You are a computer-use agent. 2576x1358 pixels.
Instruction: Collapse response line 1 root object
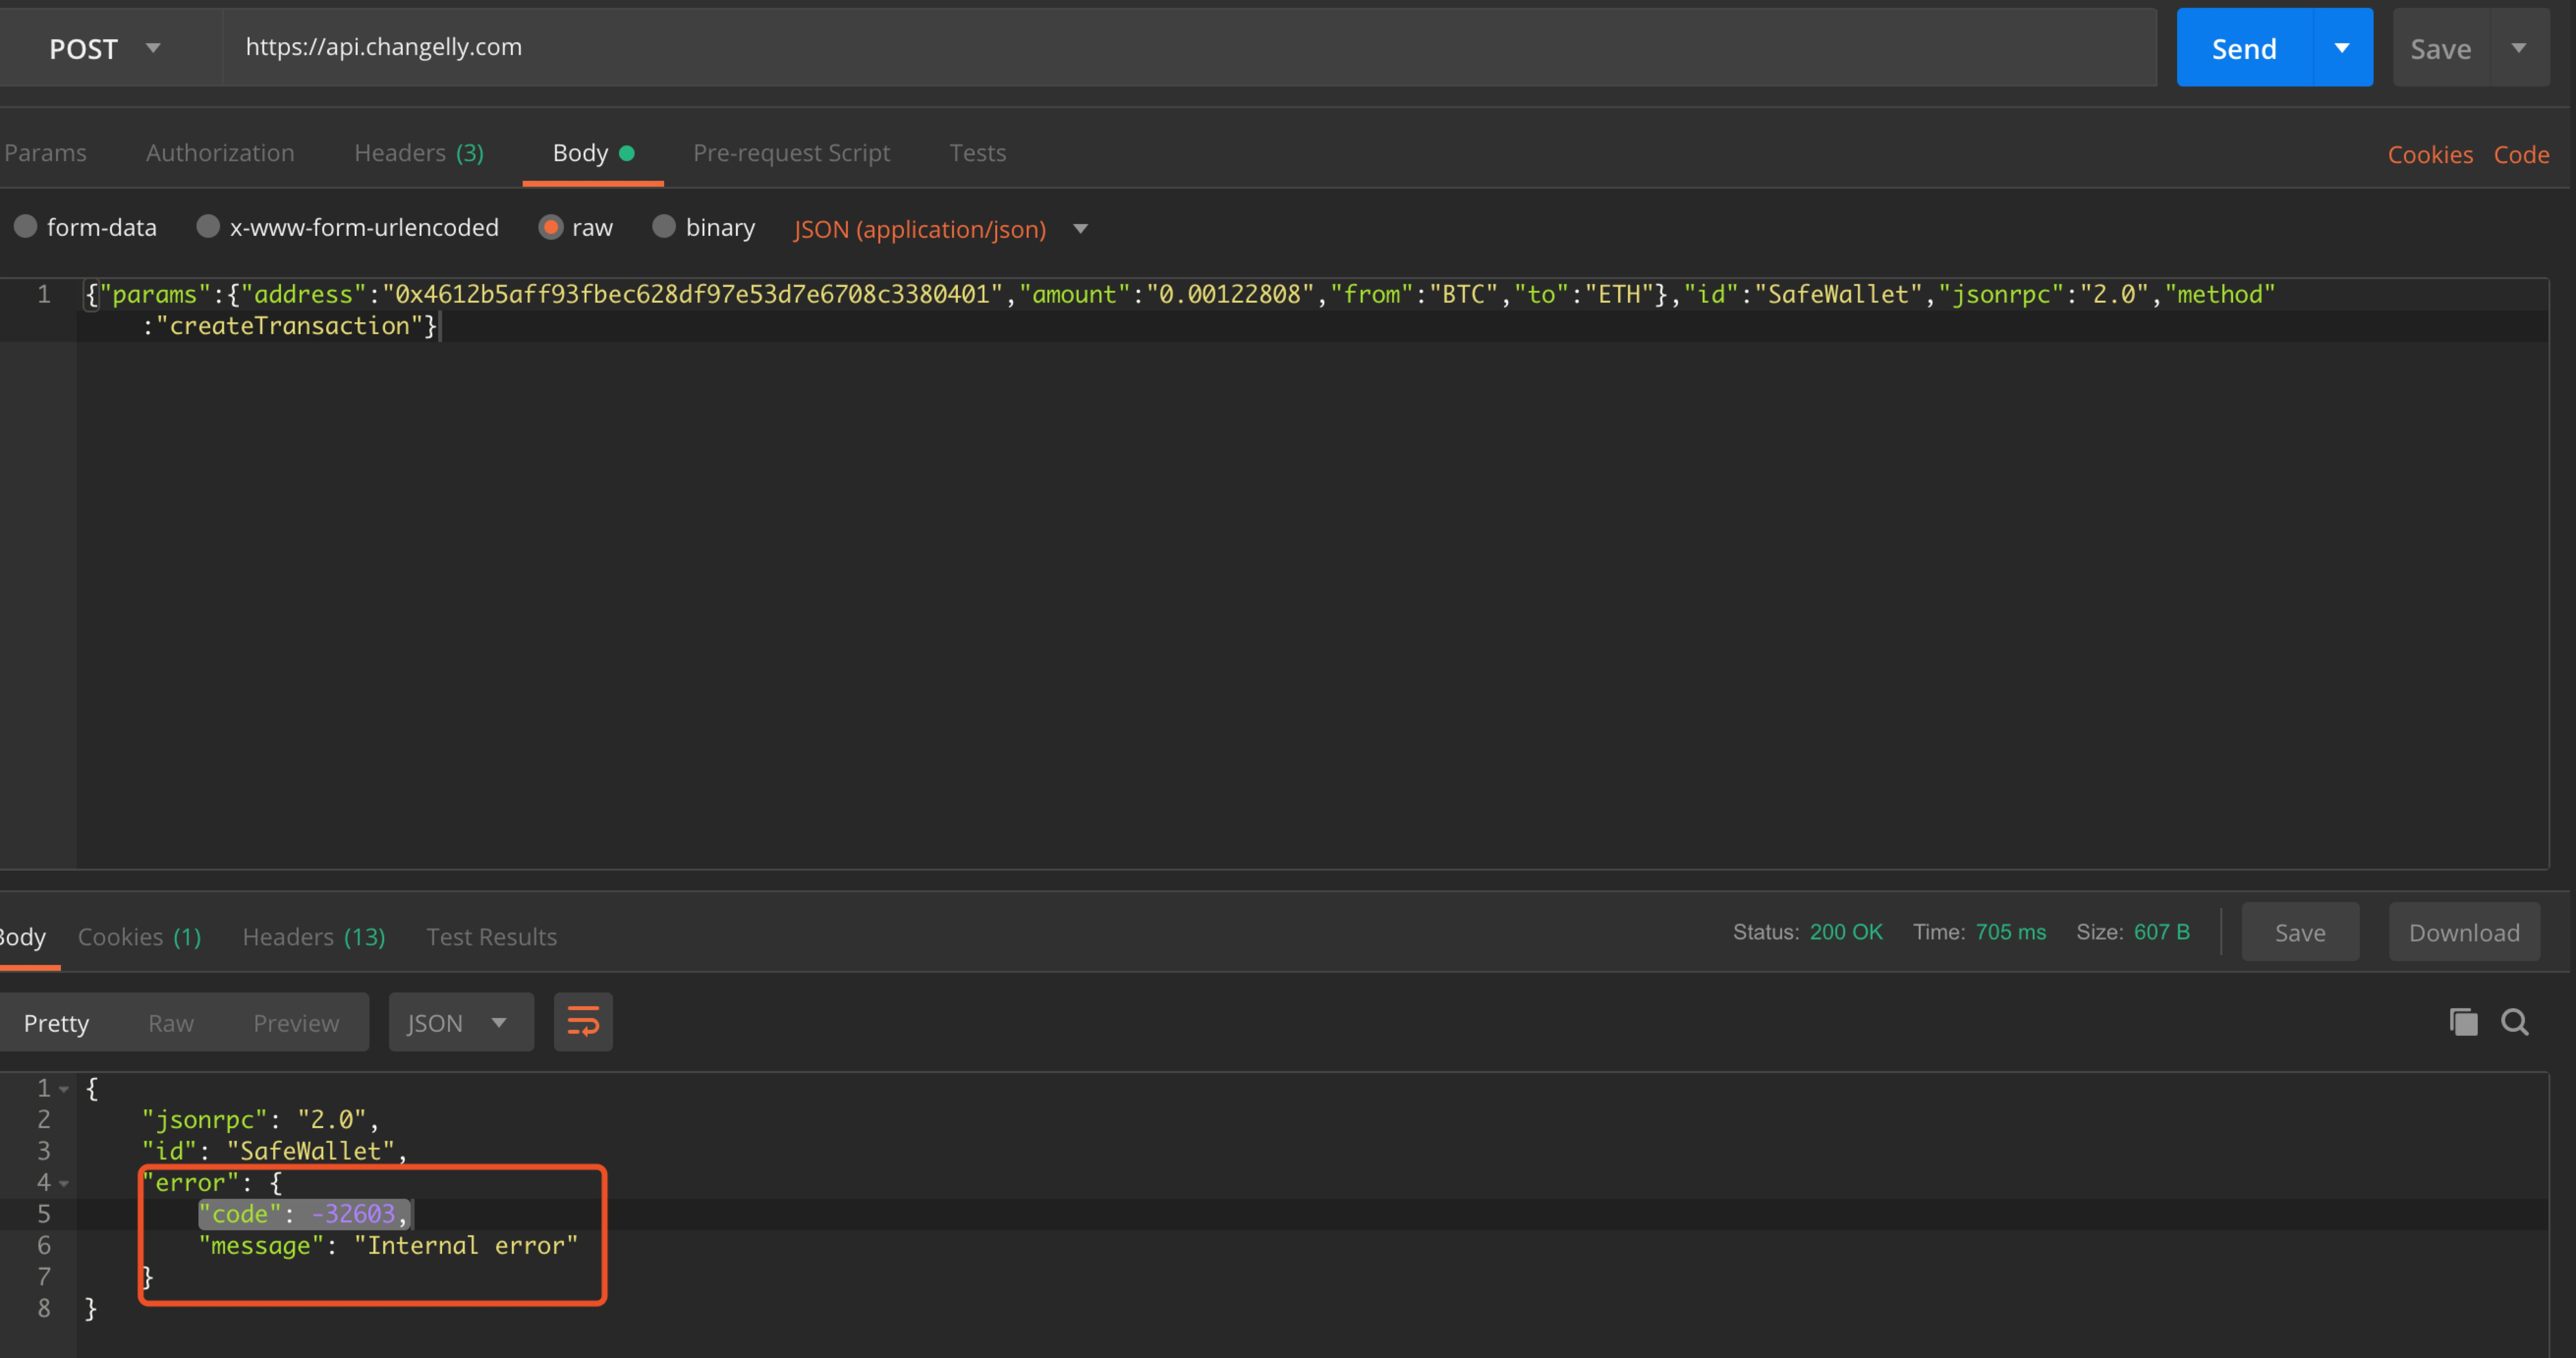click(x=64, y=1088)
